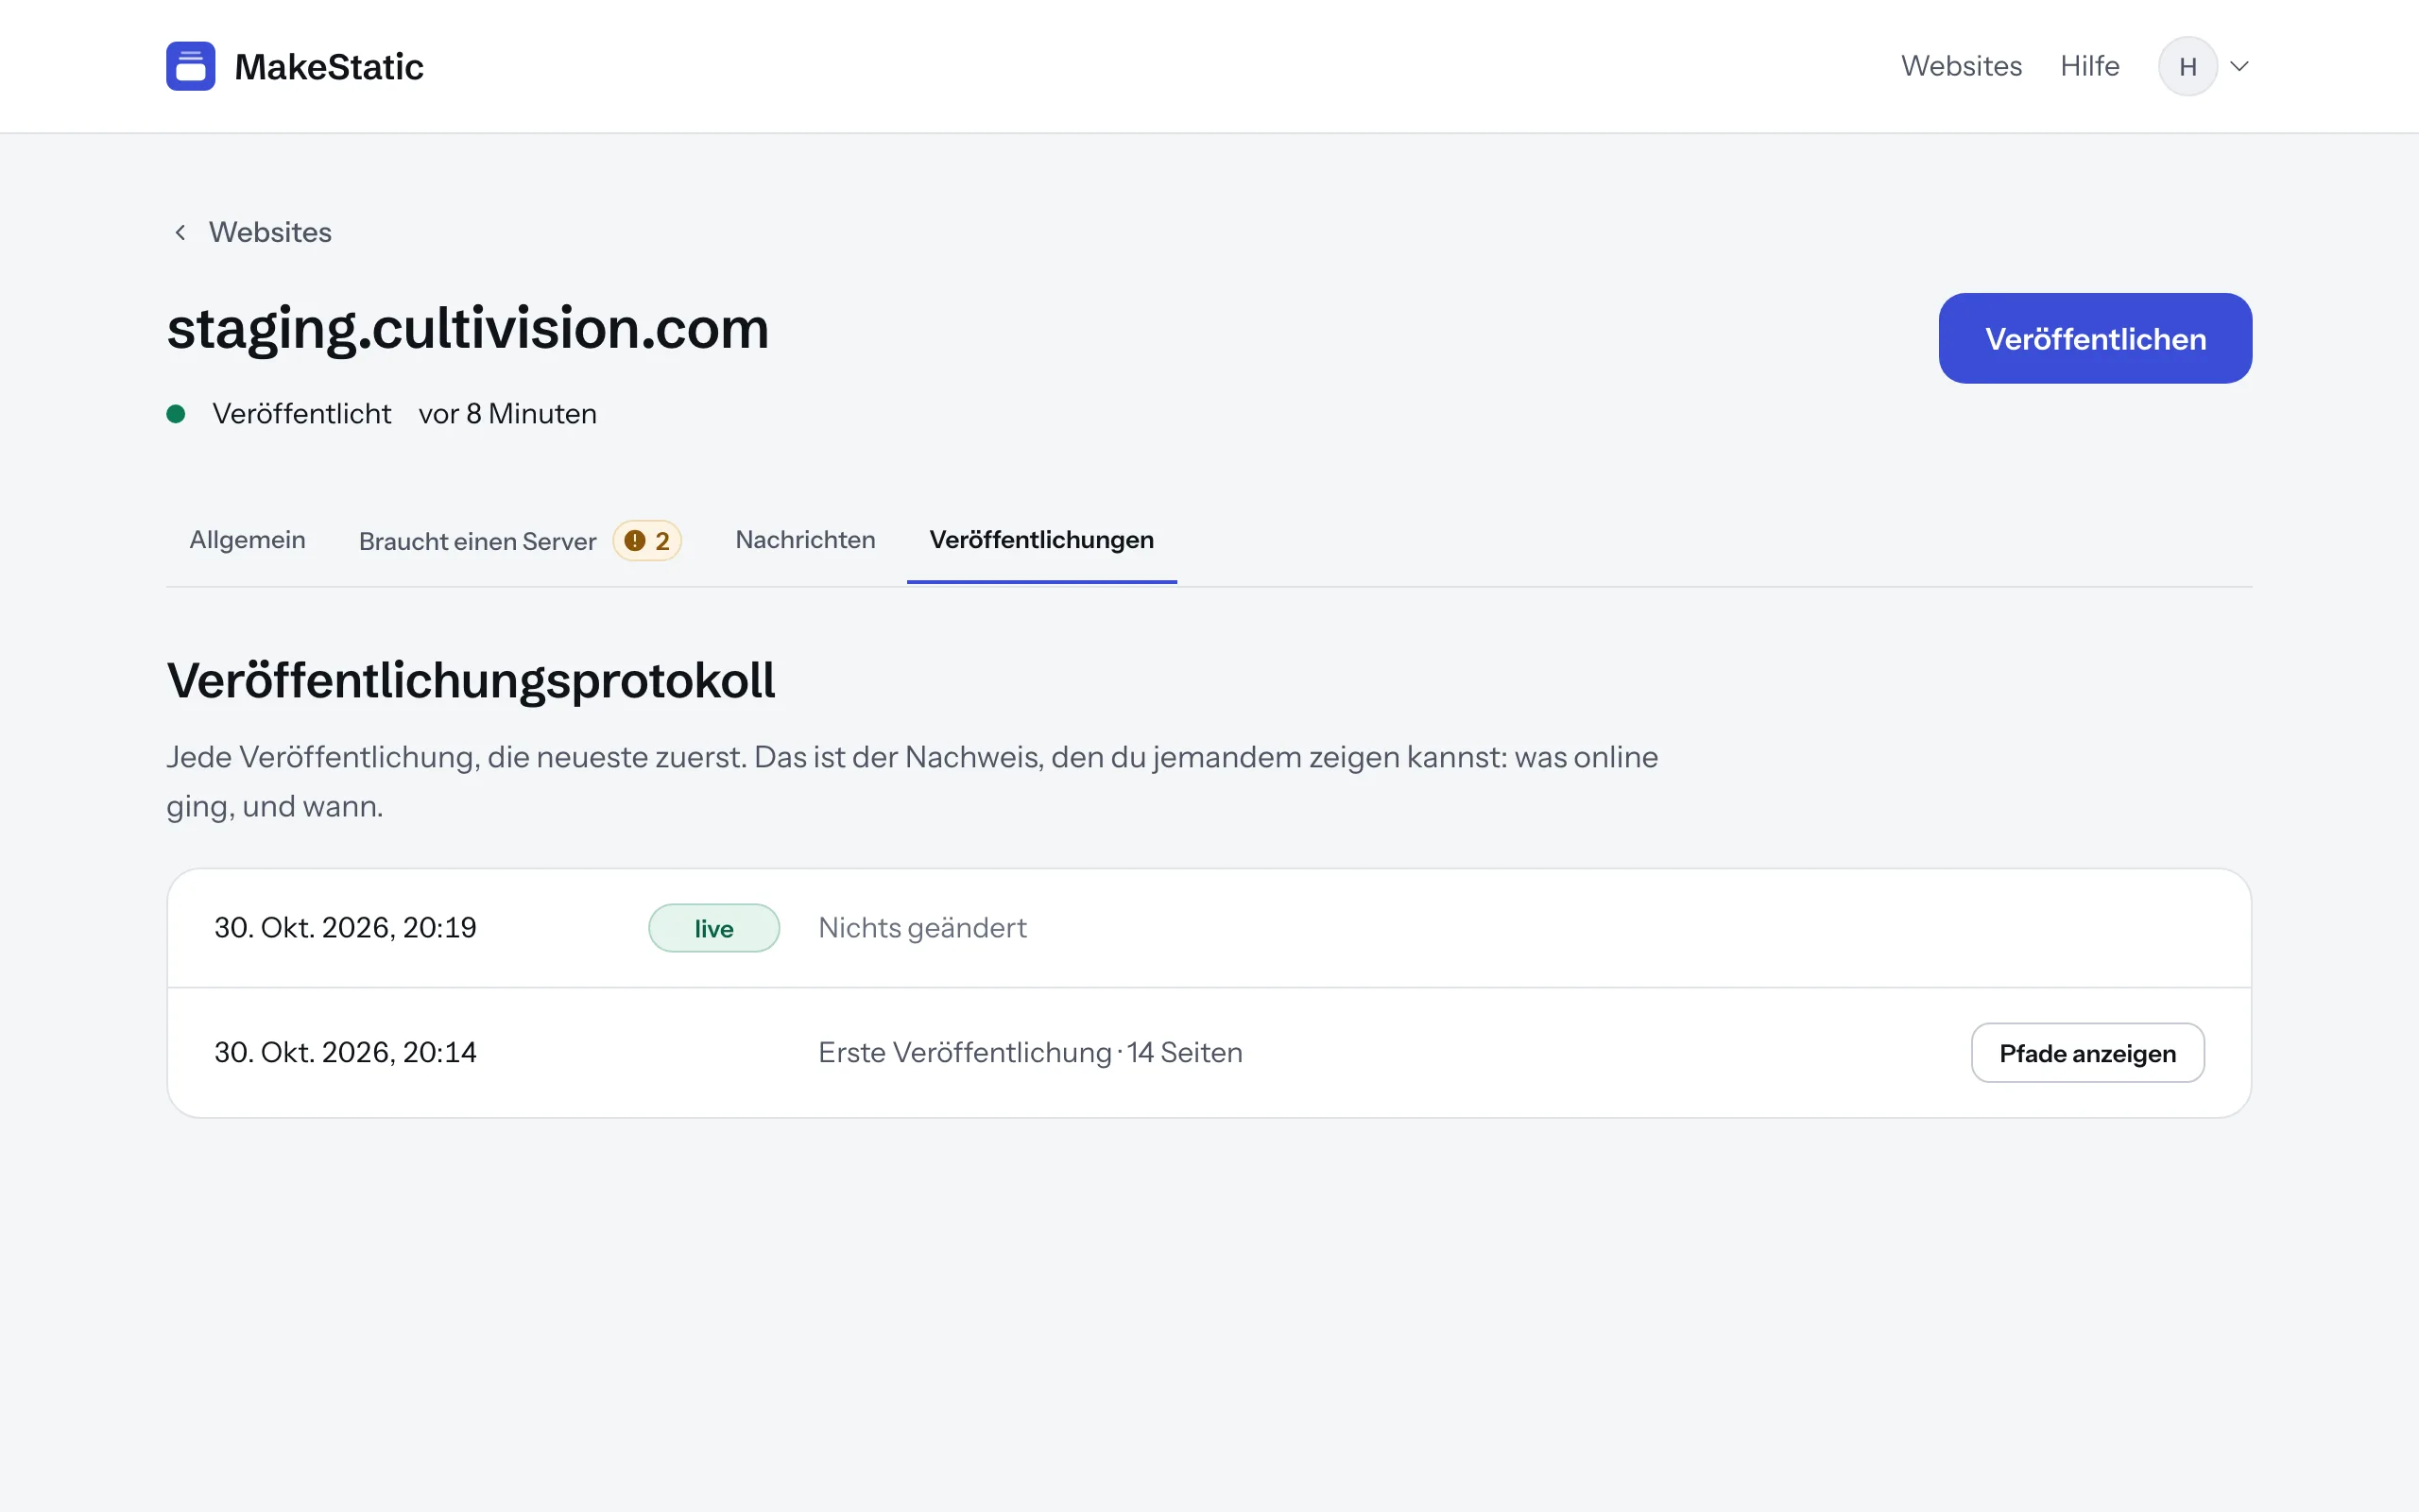The width and height of the screenshot is (2419, 1512).
Task: Select the 30. Okt. 2026, 20:14 entry
Action: [1209, 1052]
